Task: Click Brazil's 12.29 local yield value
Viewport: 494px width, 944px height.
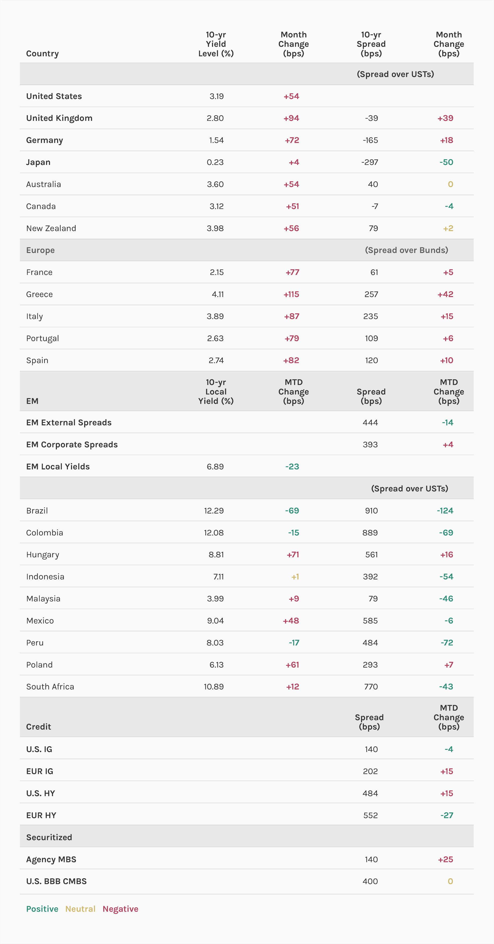Action: coord(214,510)
